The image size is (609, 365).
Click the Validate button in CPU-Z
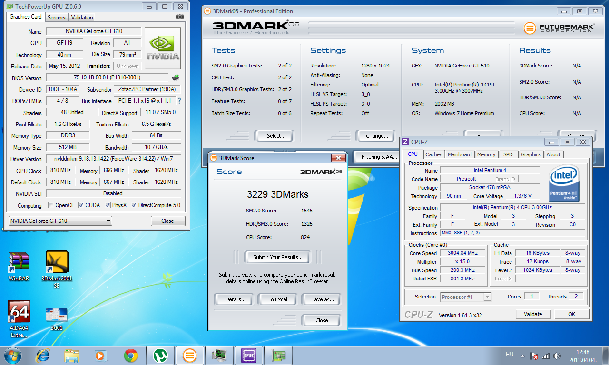point(533,314)
